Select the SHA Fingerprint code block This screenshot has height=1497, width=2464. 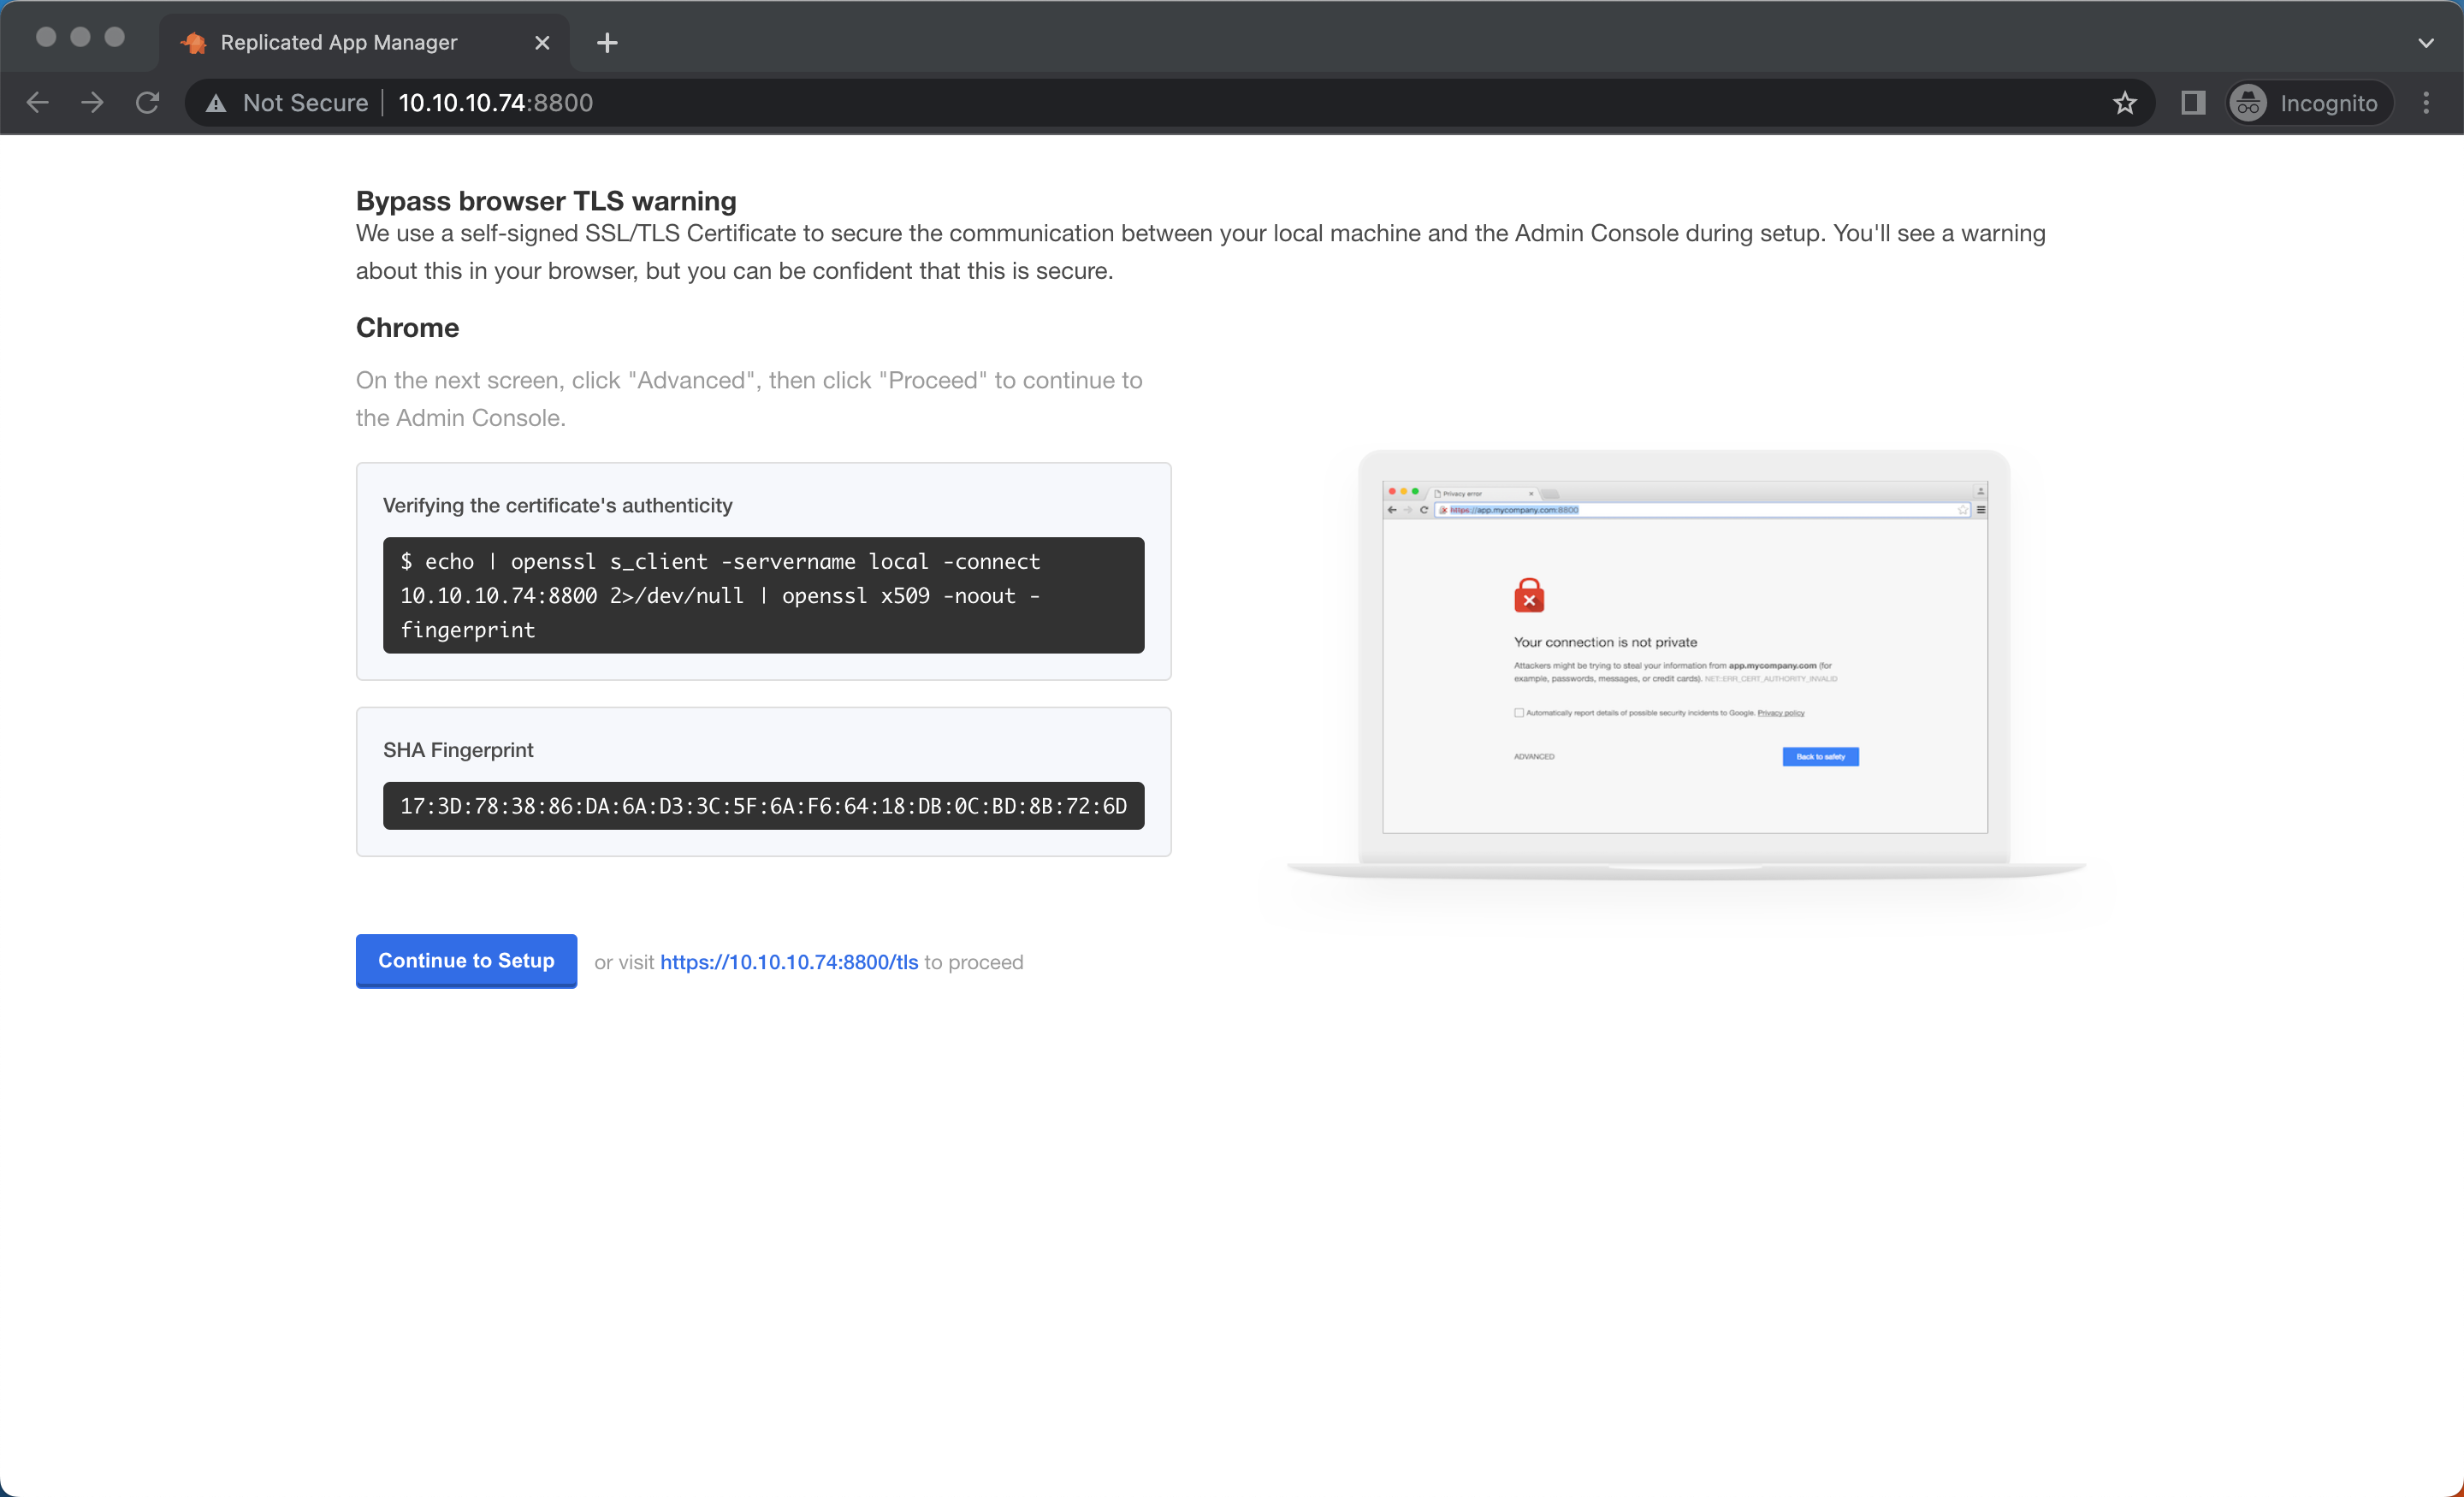(763, 806)
